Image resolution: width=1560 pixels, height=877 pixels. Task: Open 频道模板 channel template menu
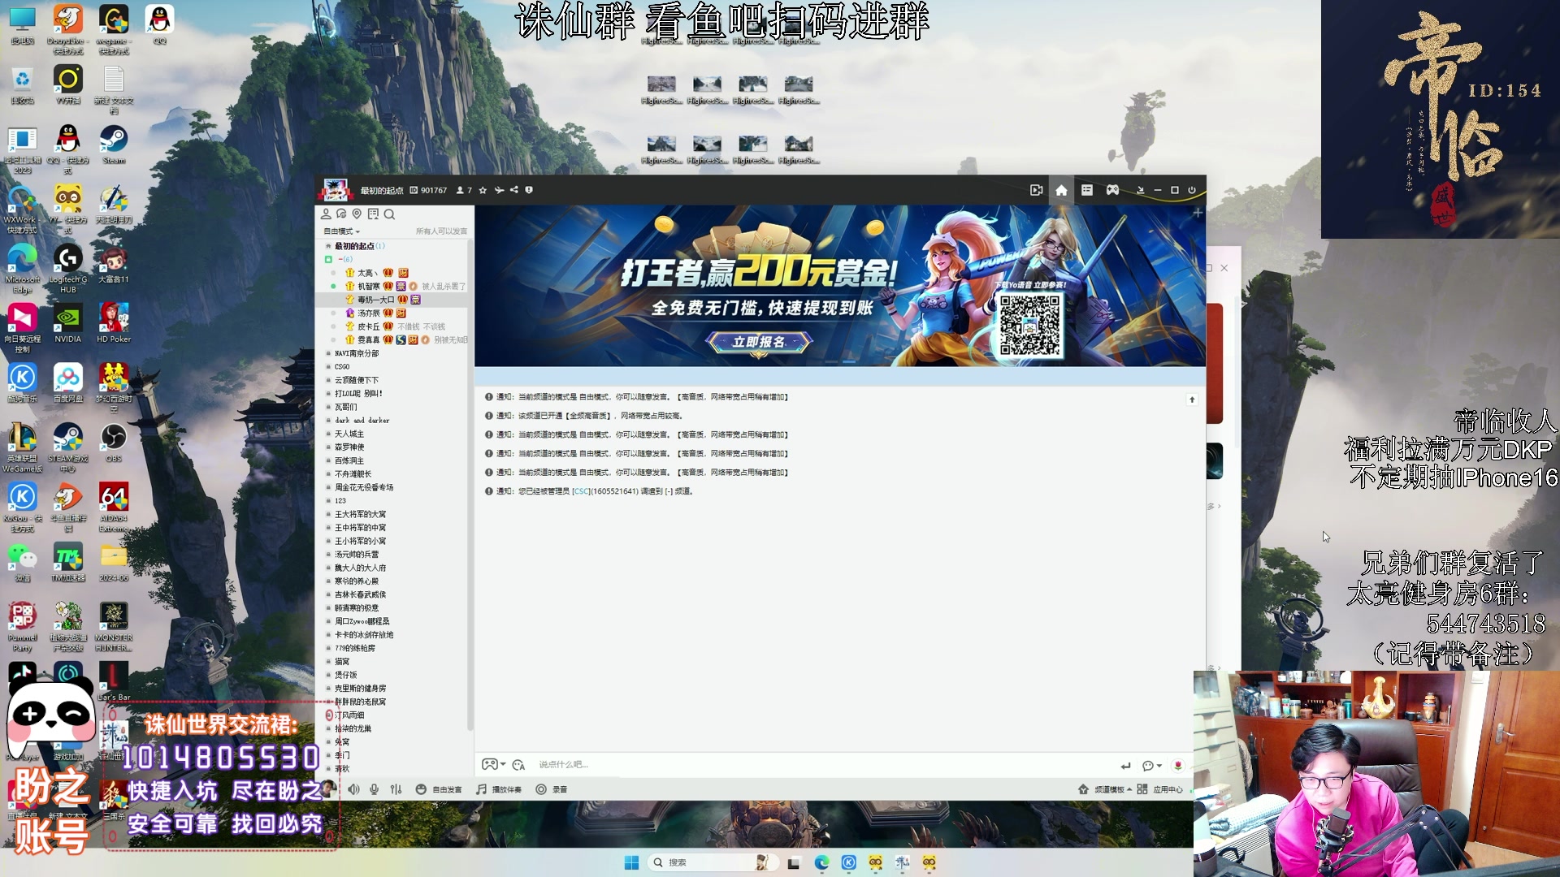tap(1104, 789)
